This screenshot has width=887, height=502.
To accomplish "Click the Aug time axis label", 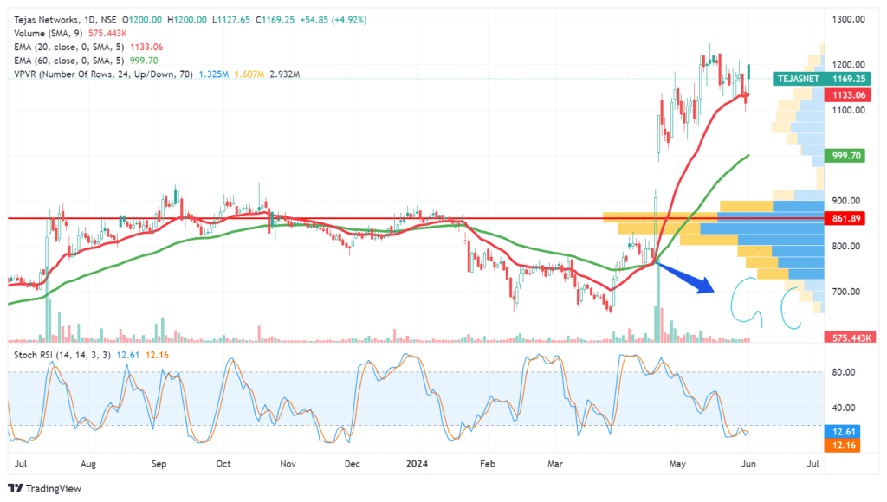I will tap(88, 464).
